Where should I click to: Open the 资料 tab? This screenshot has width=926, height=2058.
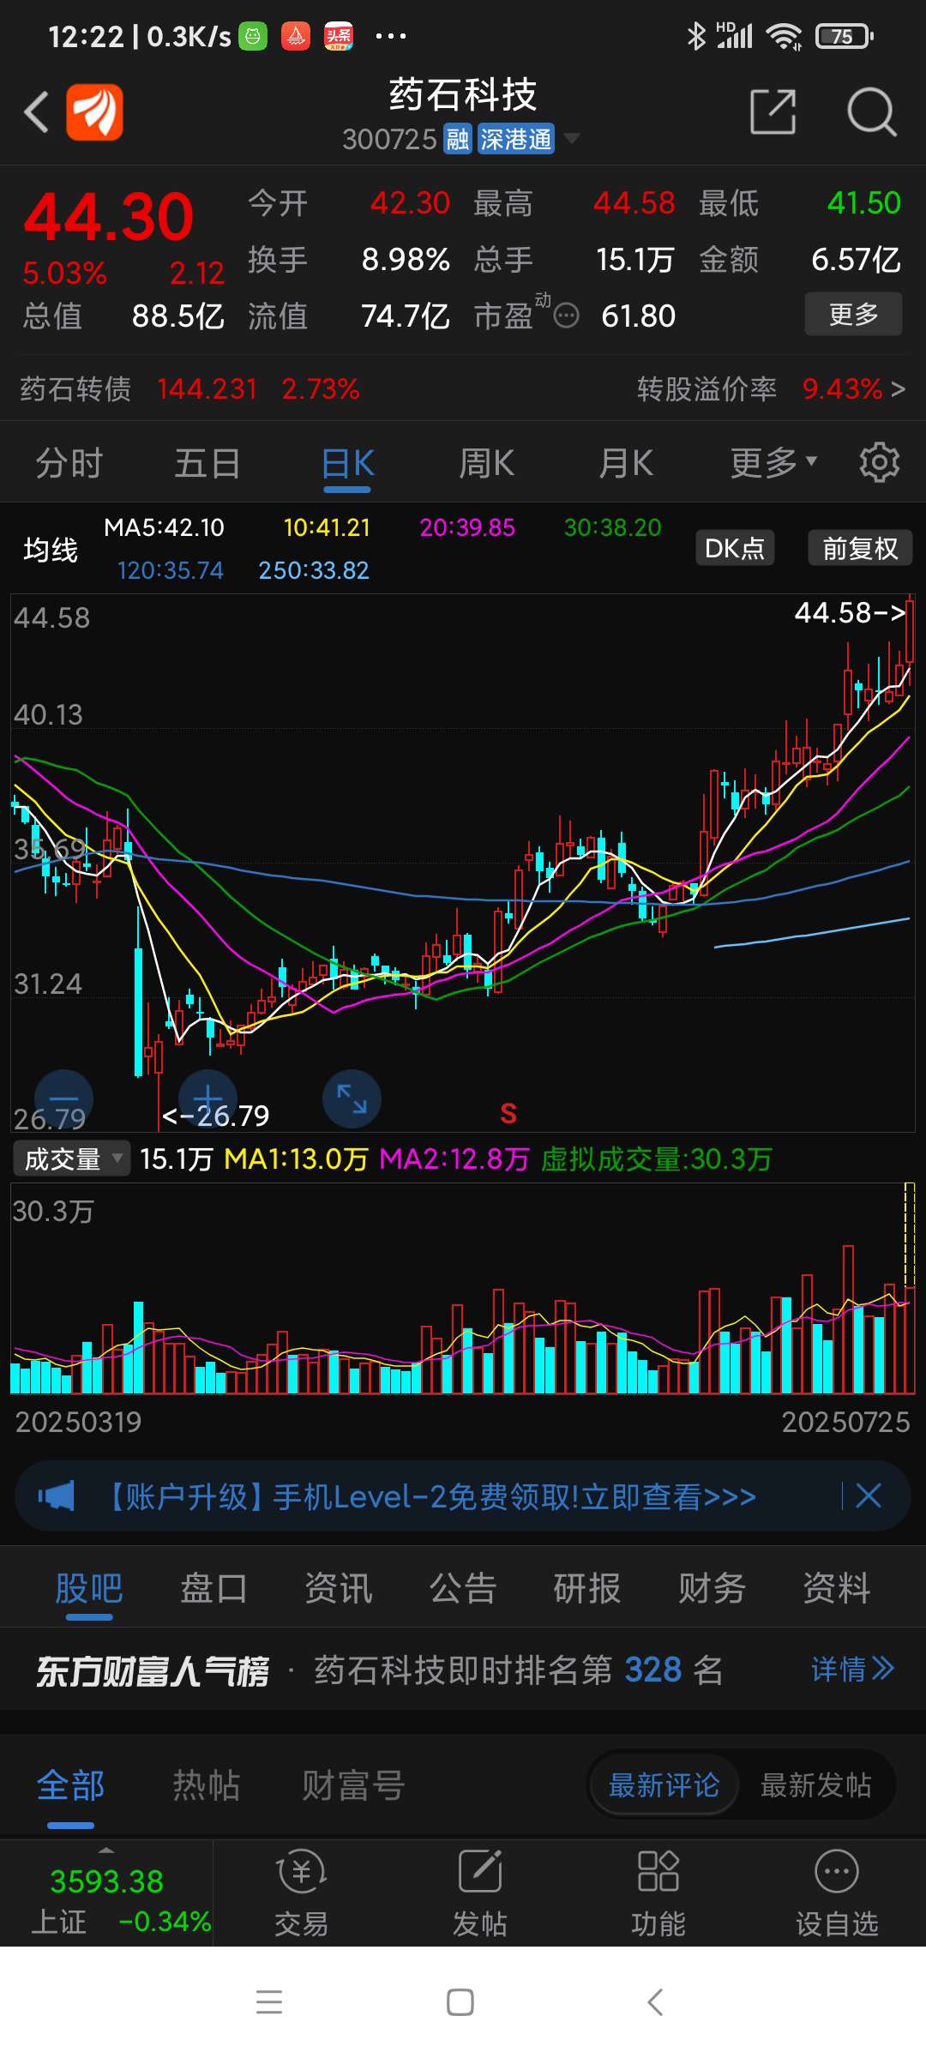point(837,1588)
